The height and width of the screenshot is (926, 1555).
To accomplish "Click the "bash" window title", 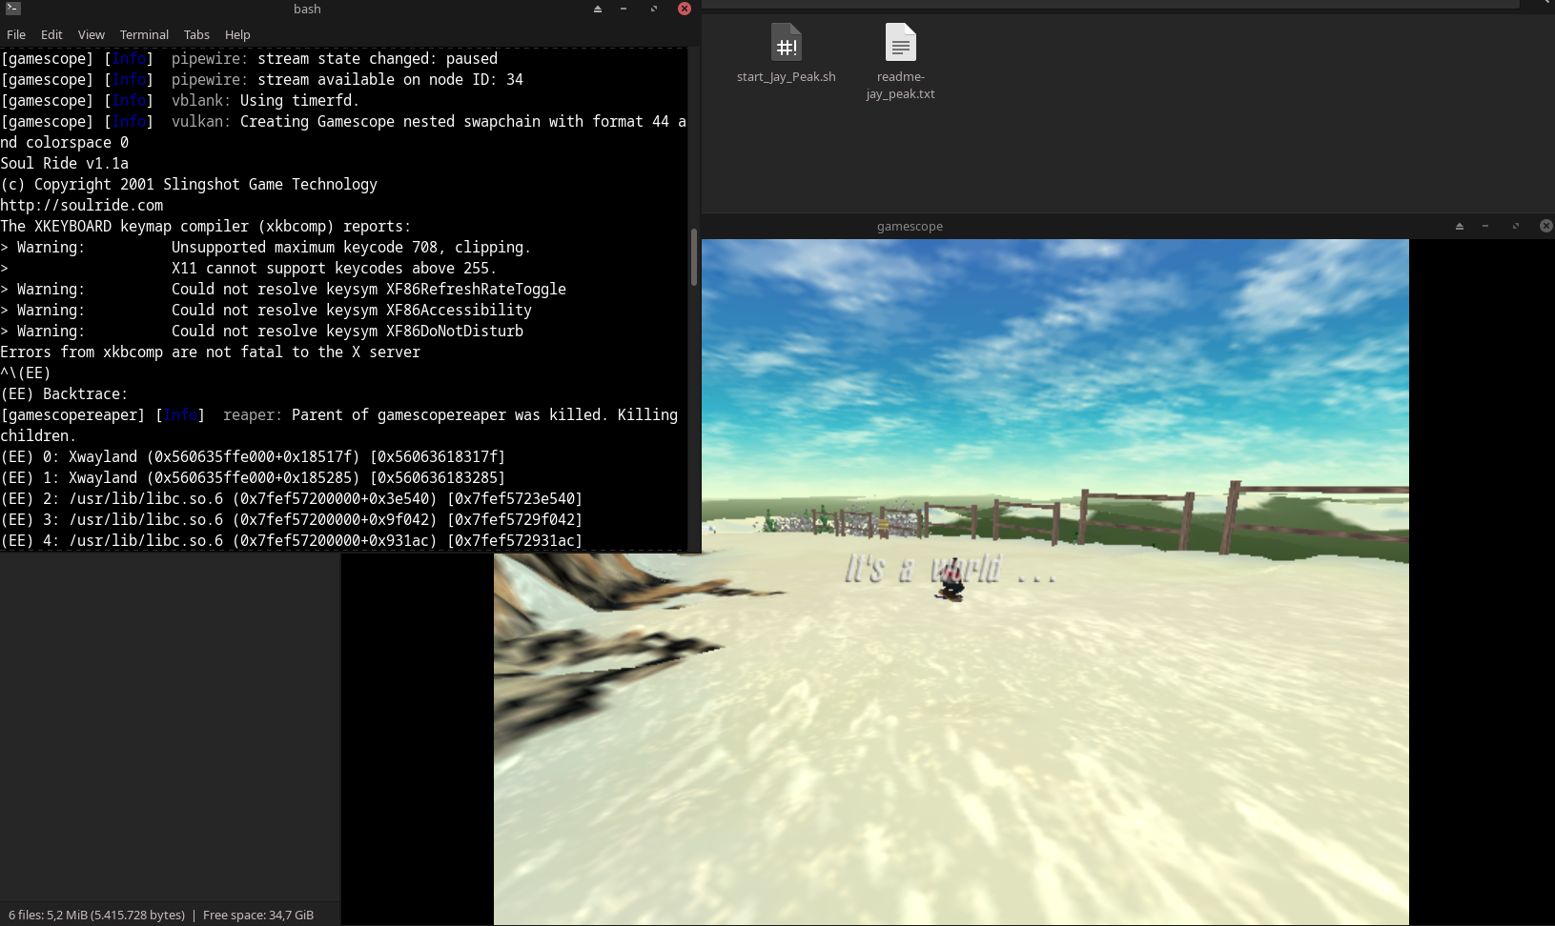I will pyautogui.click(x=307, y=9).
